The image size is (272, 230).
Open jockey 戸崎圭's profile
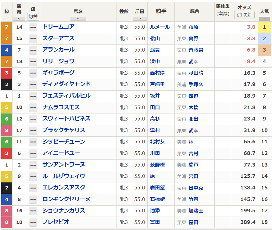(157, 84)
